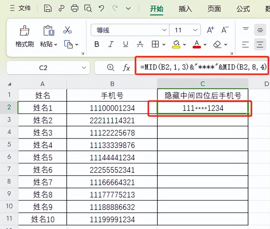Screen dimensions: 270x229
Task: Switch to the 开始 tab
Action: [156, 9]
